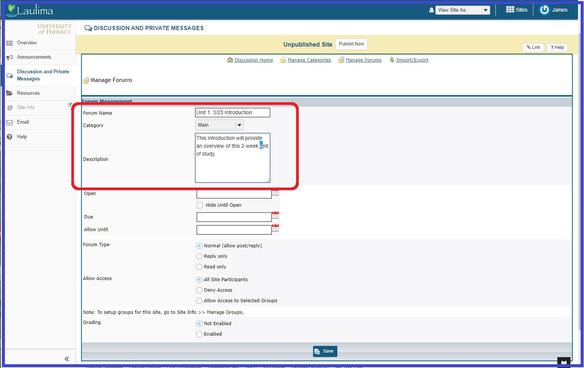Screen dimensions: 584x368
Task: Select the Reply only forum type
Action: pos(199,256)
